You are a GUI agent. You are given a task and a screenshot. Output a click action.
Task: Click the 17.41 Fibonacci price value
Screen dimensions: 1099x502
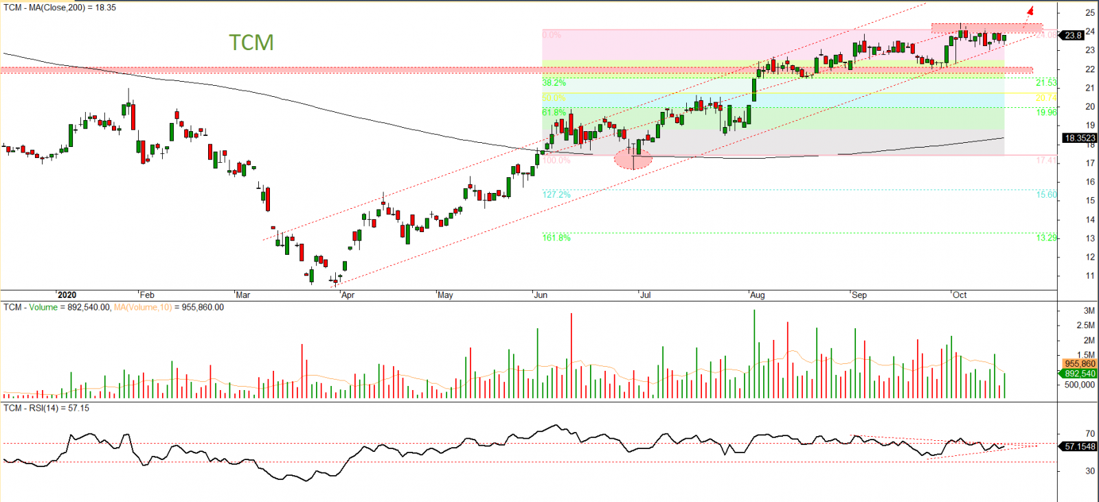(1046, 159)
